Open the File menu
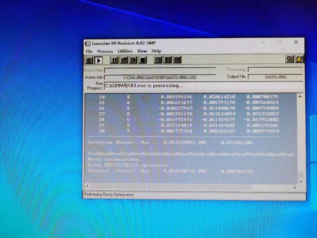 [x=89, y=51]
